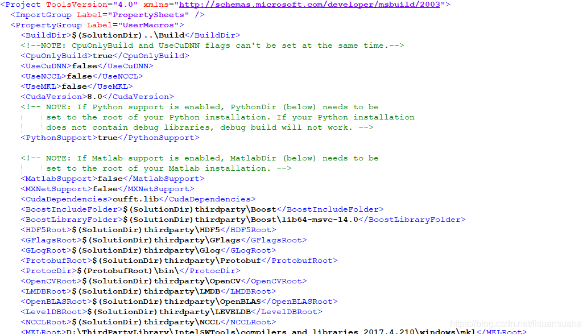This screenshot has height=334, width=587.
Task: Click the HDF5Root element line
Action: (148, 230)
